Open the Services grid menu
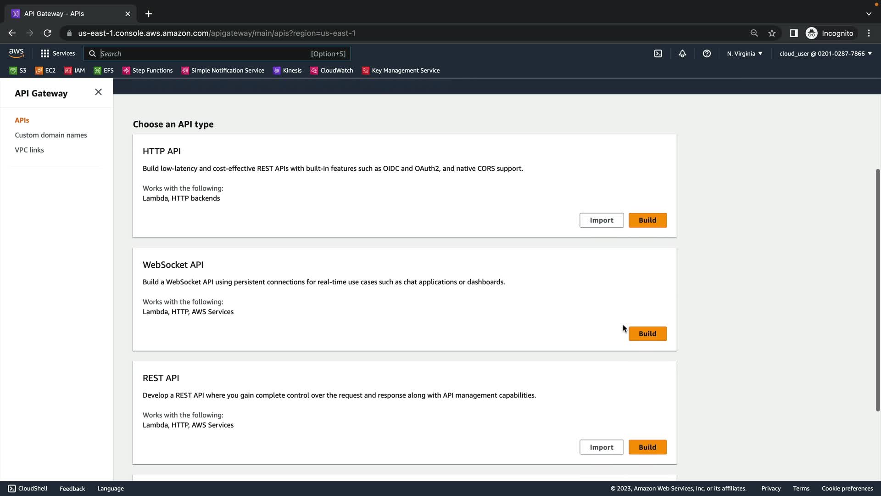The height and width of the screenshot is (496, 881). (x=58, y=54)
